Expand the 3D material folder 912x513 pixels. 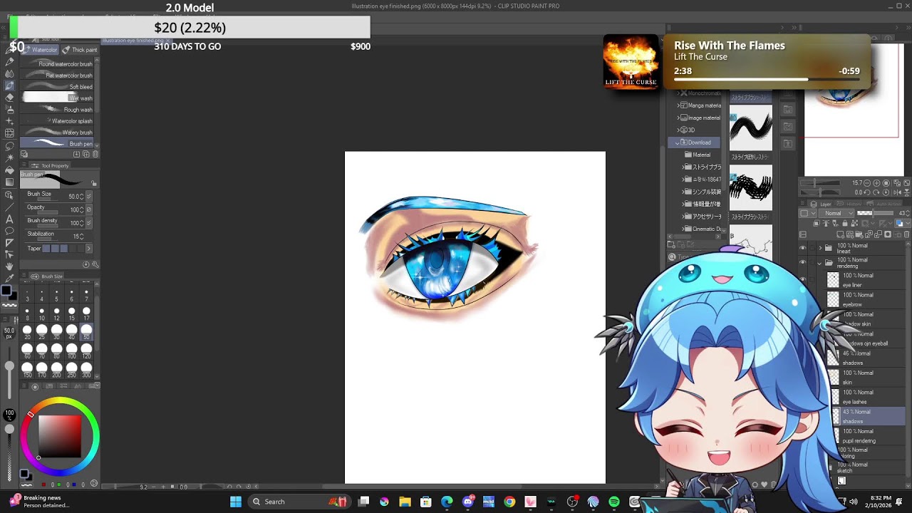pos(678,130)
